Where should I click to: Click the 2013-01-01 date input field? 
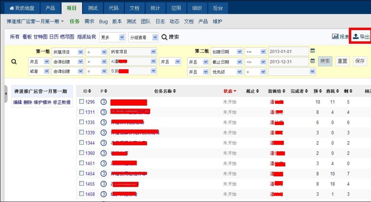pyautogui.click(x=289, y=51)
